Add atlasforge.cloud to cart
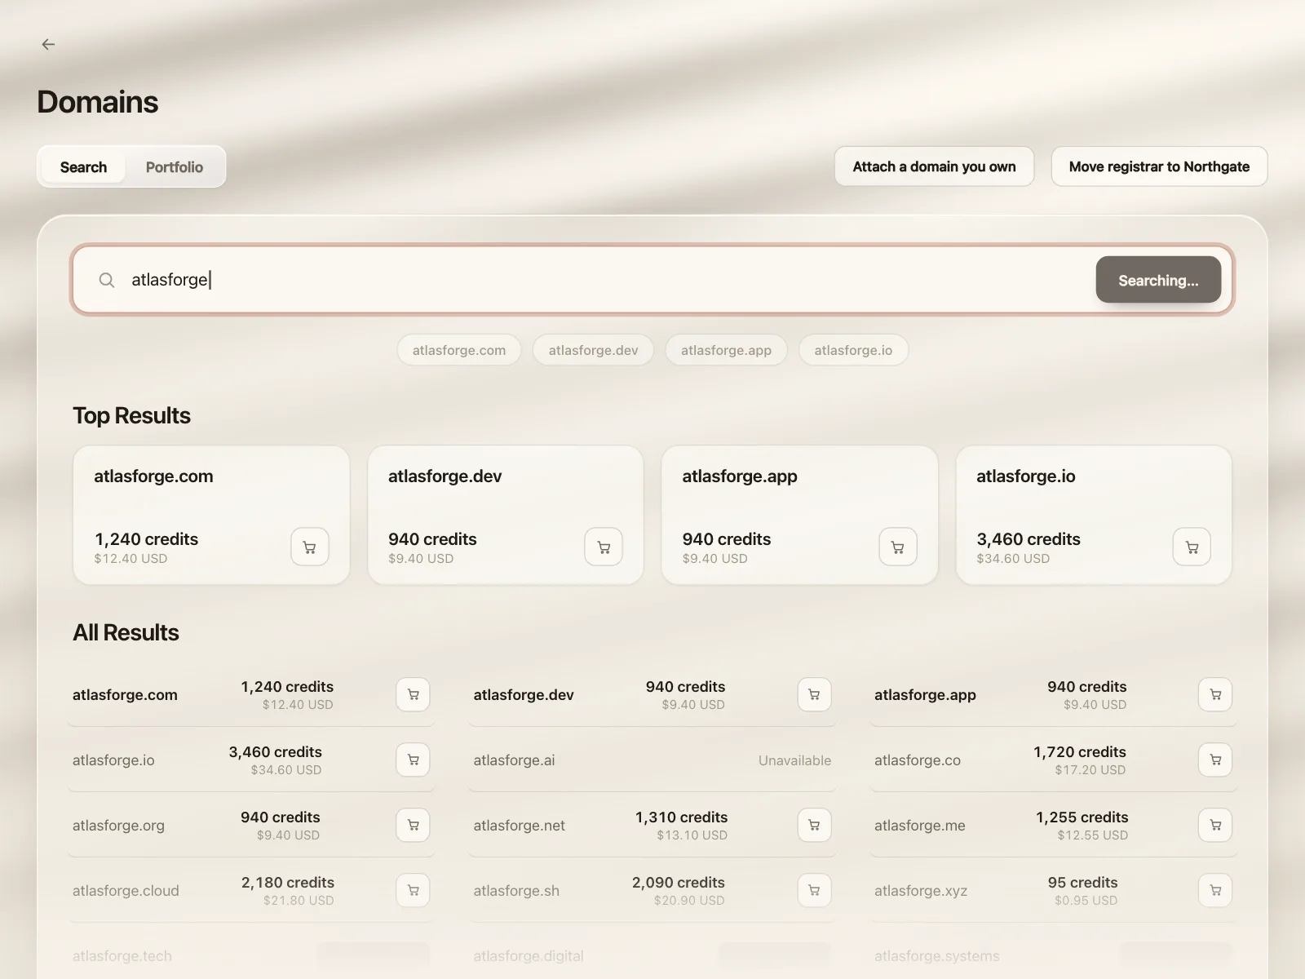 (x=413, y=890)
